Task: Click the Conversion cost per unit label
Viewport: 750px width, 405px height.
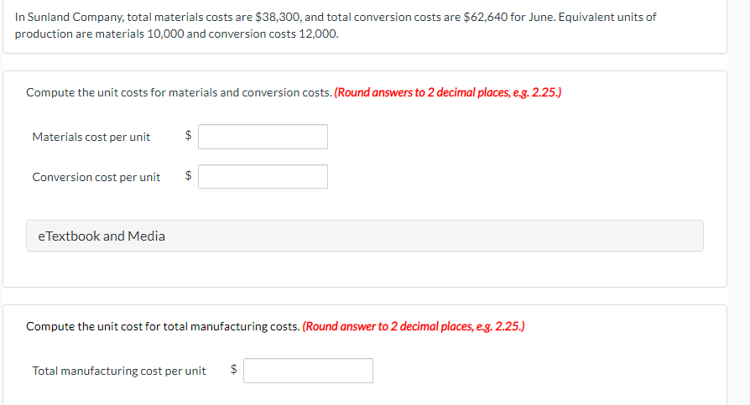Action: (96, 178)
